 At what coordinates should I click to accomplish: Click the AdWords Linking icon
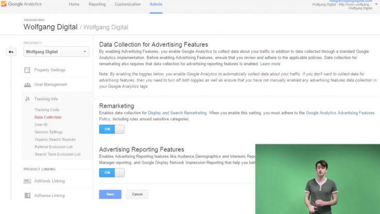click(27, 181)
